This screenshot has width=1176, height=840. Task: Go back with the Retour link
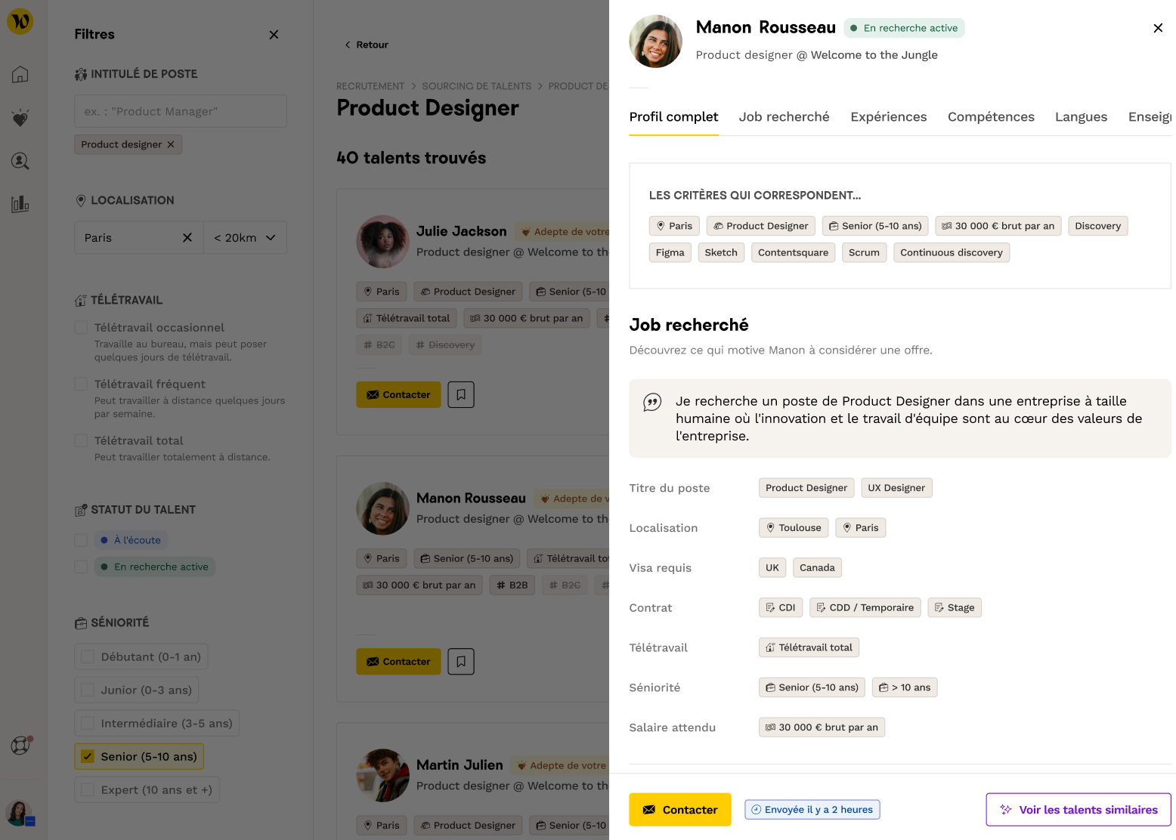(367, 45)
